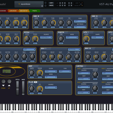
Task: Click the MOD wheel slider
Action: [x=23, y=88]
